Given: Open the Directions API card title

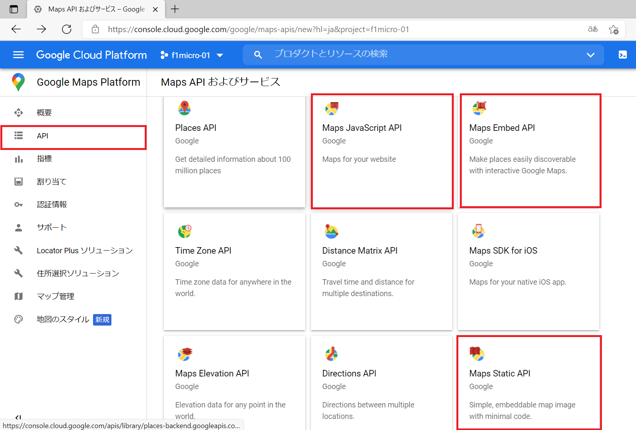Looking at the screenshot, I should click(x=349, y=373).
